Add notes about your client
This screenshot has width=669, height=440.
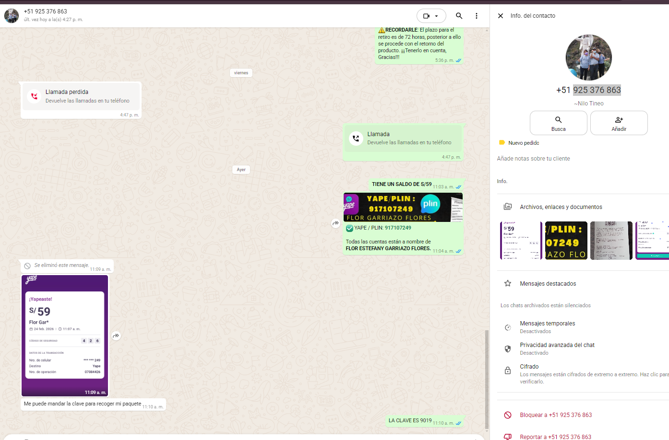point(533,159)
